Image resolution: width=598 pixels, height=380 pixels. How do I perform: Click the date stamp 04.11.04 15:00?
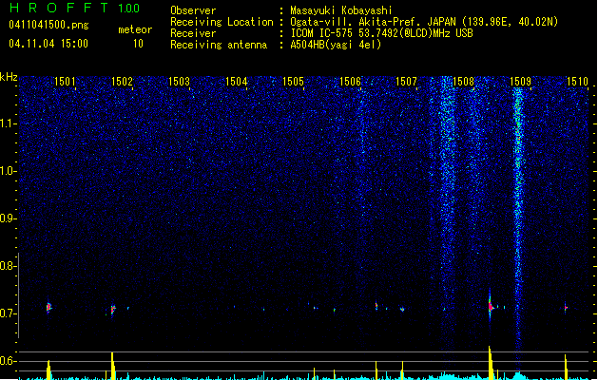(x=48, y=44)
